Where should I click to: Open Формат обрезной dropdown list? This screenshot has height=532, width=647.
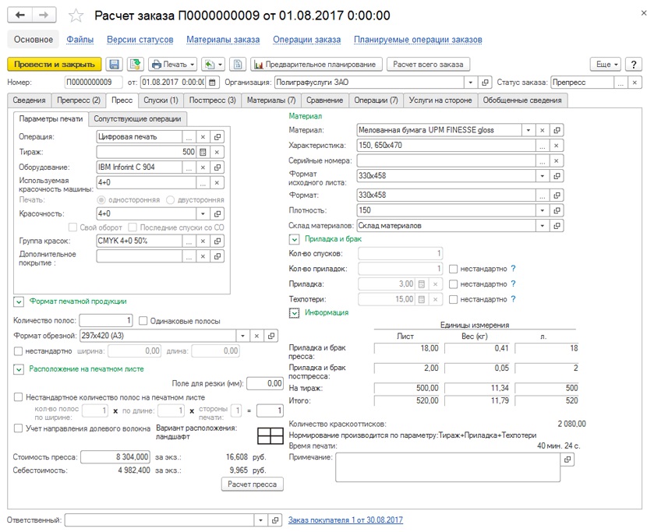pyautogui.click(x=242, y=336)
